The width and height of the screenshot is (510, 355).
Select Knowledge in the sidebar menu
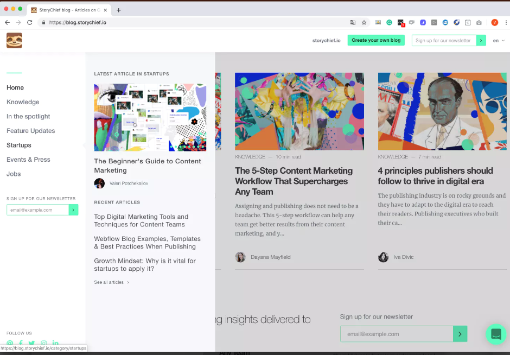pyautogui.click(x=23, y=102)
